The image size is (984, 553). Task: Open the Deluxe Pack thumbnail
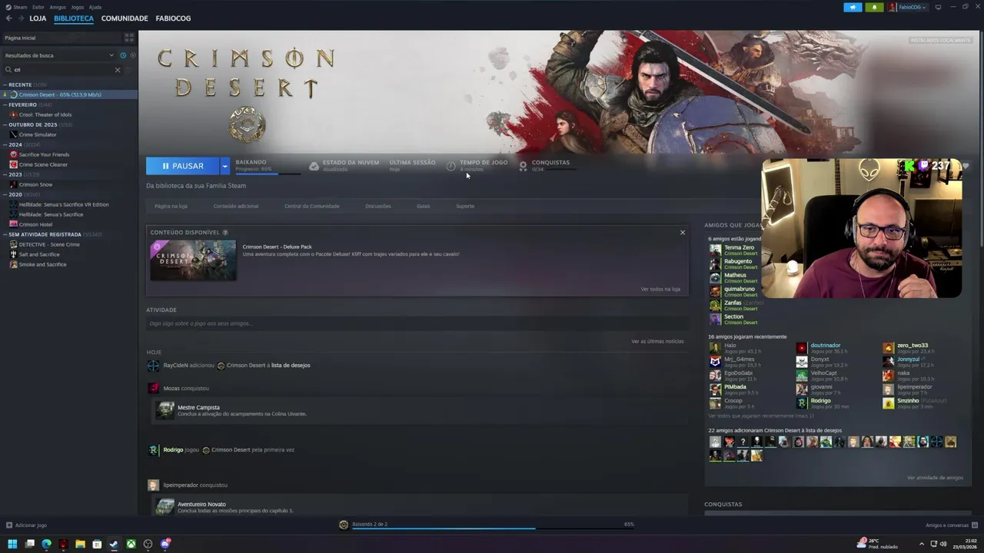coord(193,260)
